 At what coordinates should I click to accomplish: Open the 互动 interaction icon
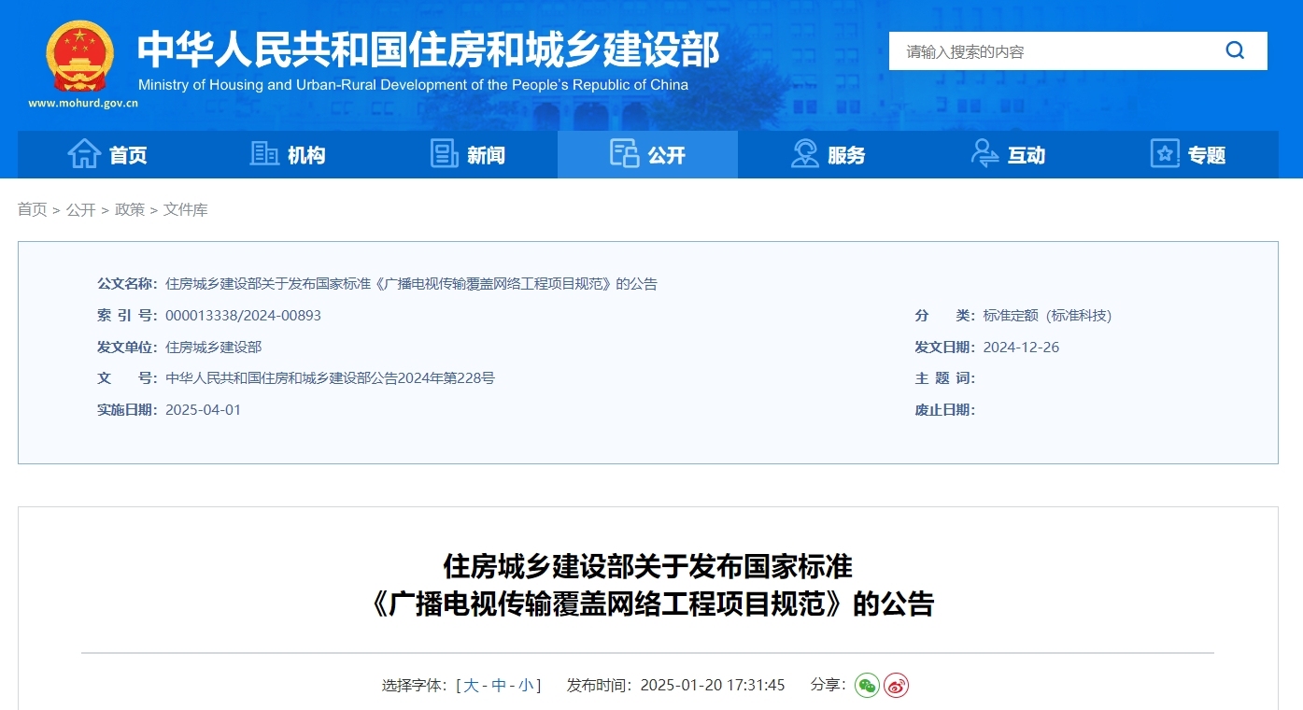click(x=984, y=153)
